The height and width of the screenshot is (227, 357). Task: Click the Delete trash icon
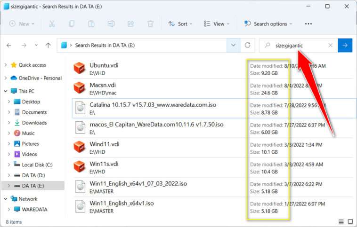(x=150, y=23)
